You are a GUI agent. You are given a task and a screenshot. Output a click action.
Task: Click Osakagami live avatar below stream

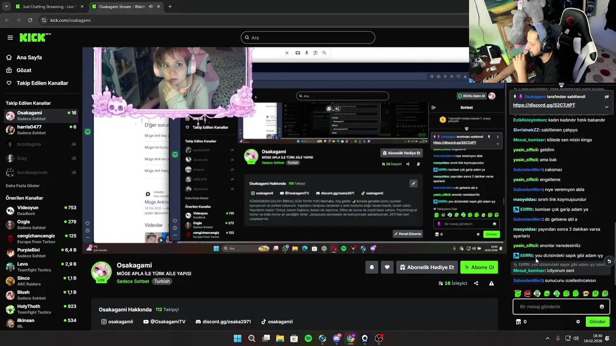[x=102, y=272]
